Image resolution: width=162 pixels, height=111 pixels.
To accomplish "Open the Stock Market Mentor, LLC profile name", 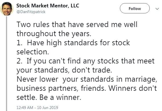I will (x=48, y=6).
